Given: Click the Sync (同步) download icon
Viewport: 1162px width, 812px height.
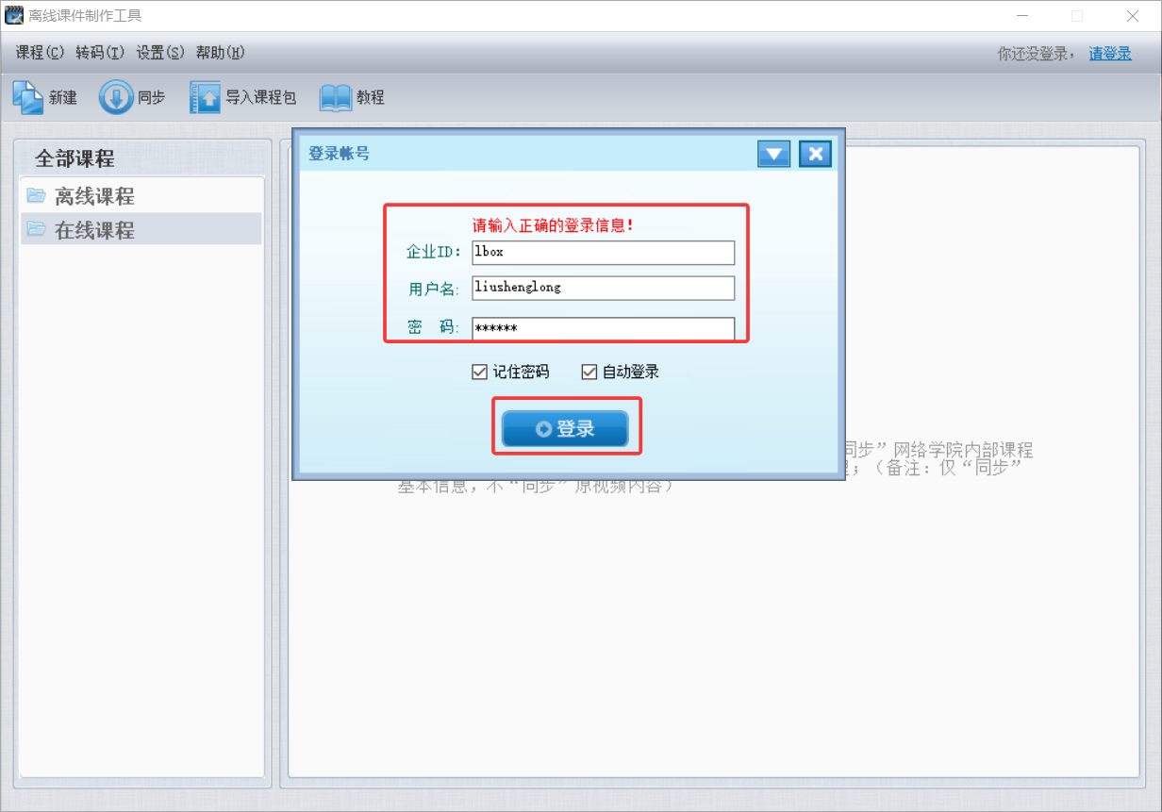Looking at the screenshot, I should pyautogui.click(x=116, y=97).
